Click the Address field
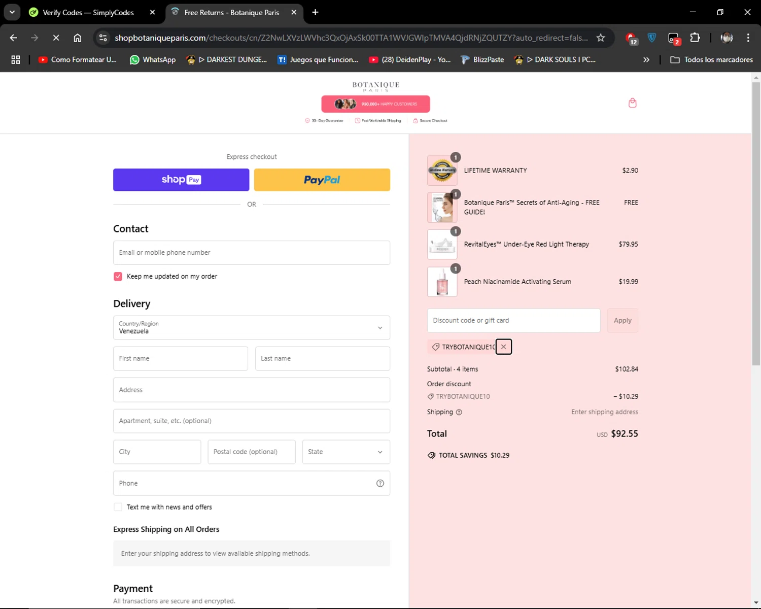 [x=252, y=390]
